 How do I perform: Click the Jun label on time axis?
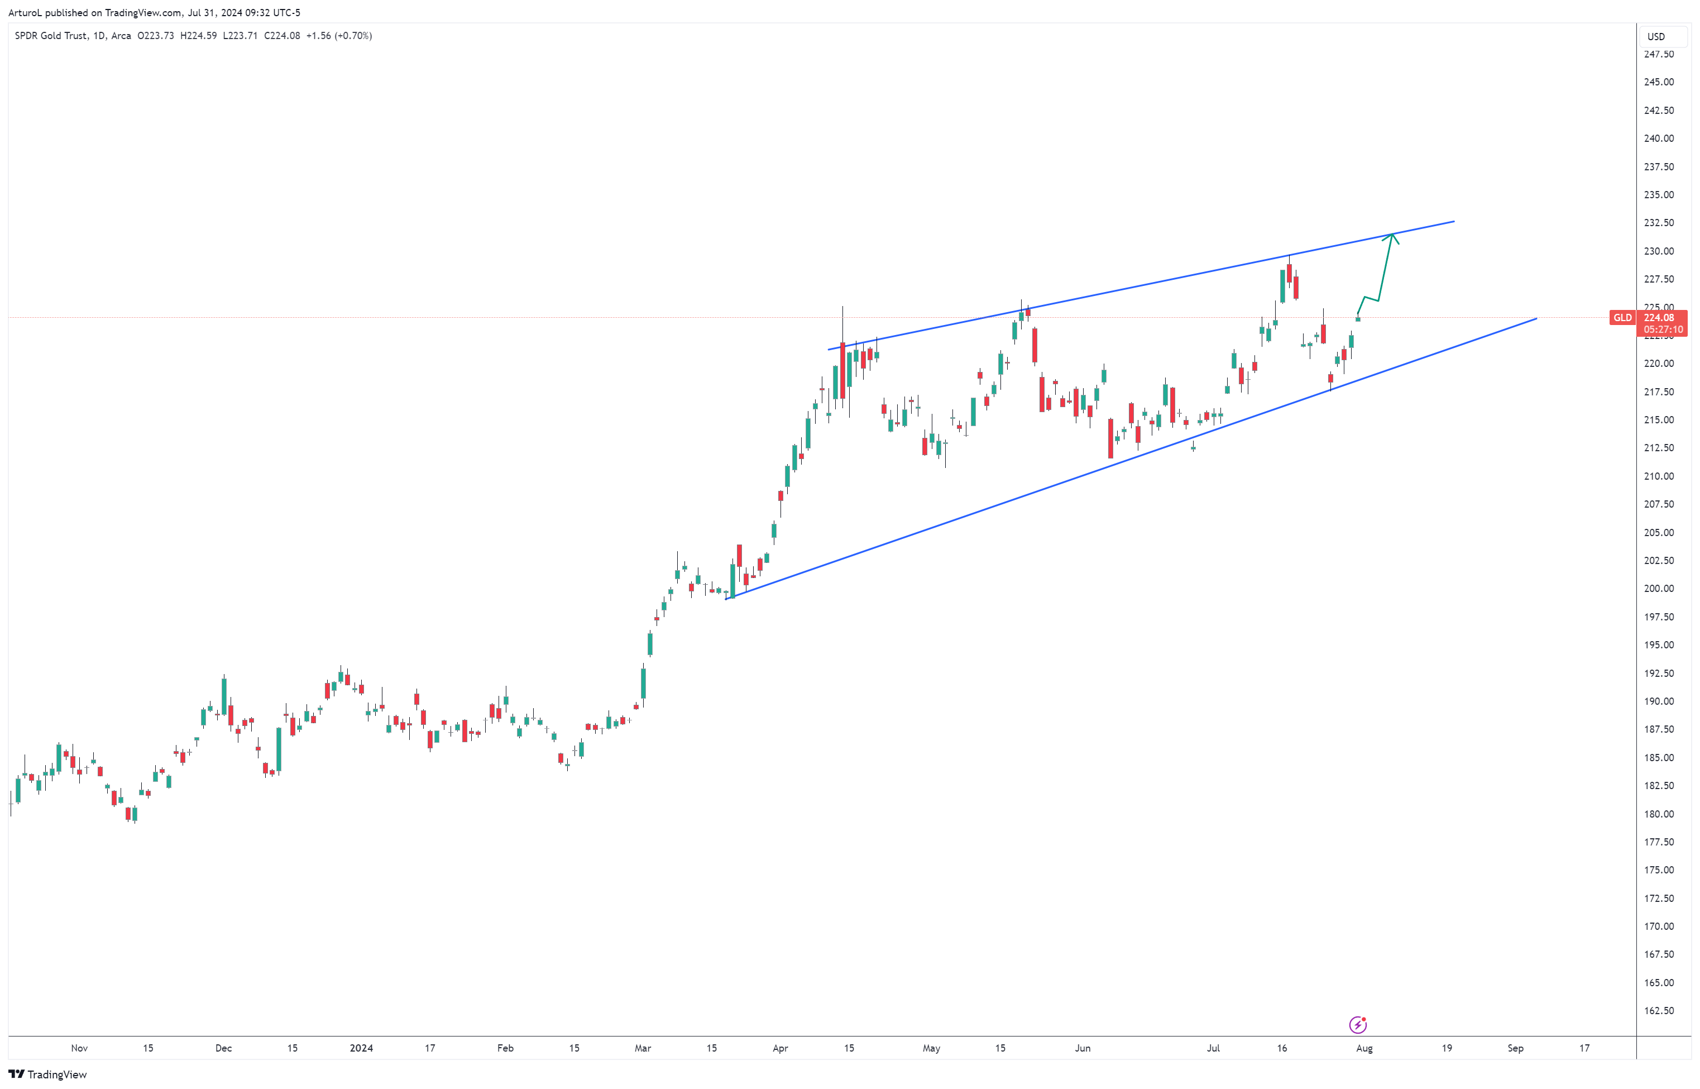1083,1048
